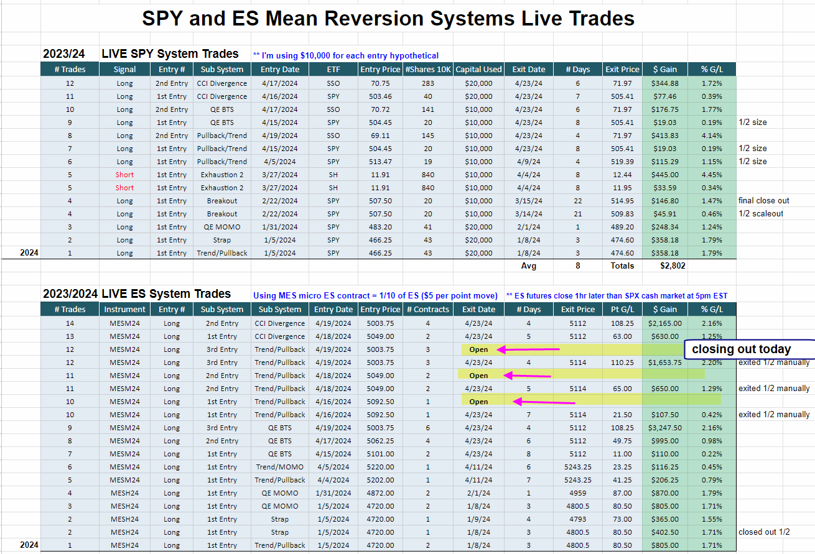Select the 'Totals' label cell

pos(622,265)
